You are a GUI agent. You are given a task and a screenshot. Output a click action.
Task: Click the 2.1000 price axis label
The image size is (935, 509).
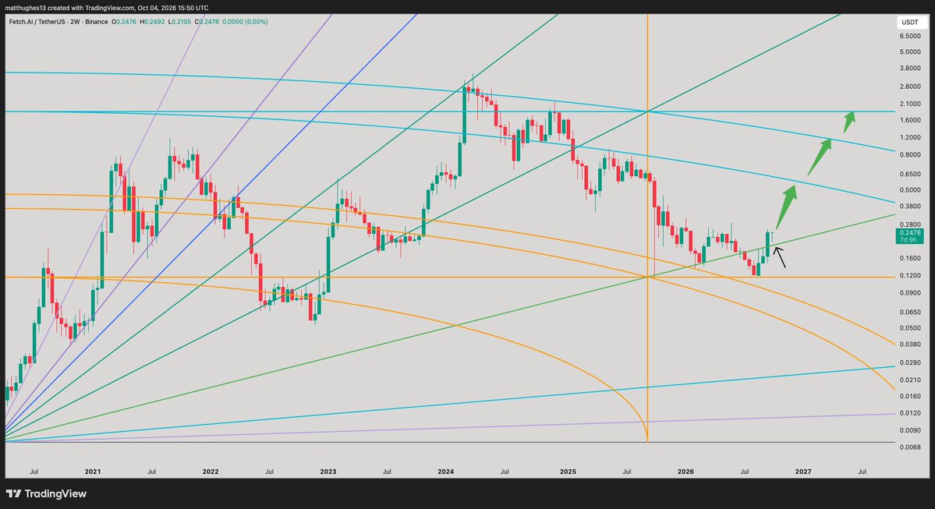click(x=910, y=104)
